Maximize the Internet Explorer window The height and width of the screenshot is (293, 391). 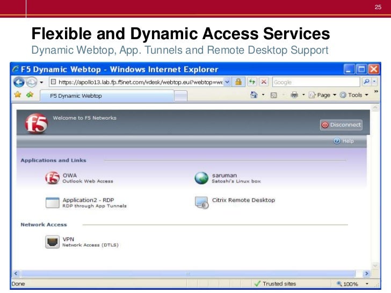(361, 69)
